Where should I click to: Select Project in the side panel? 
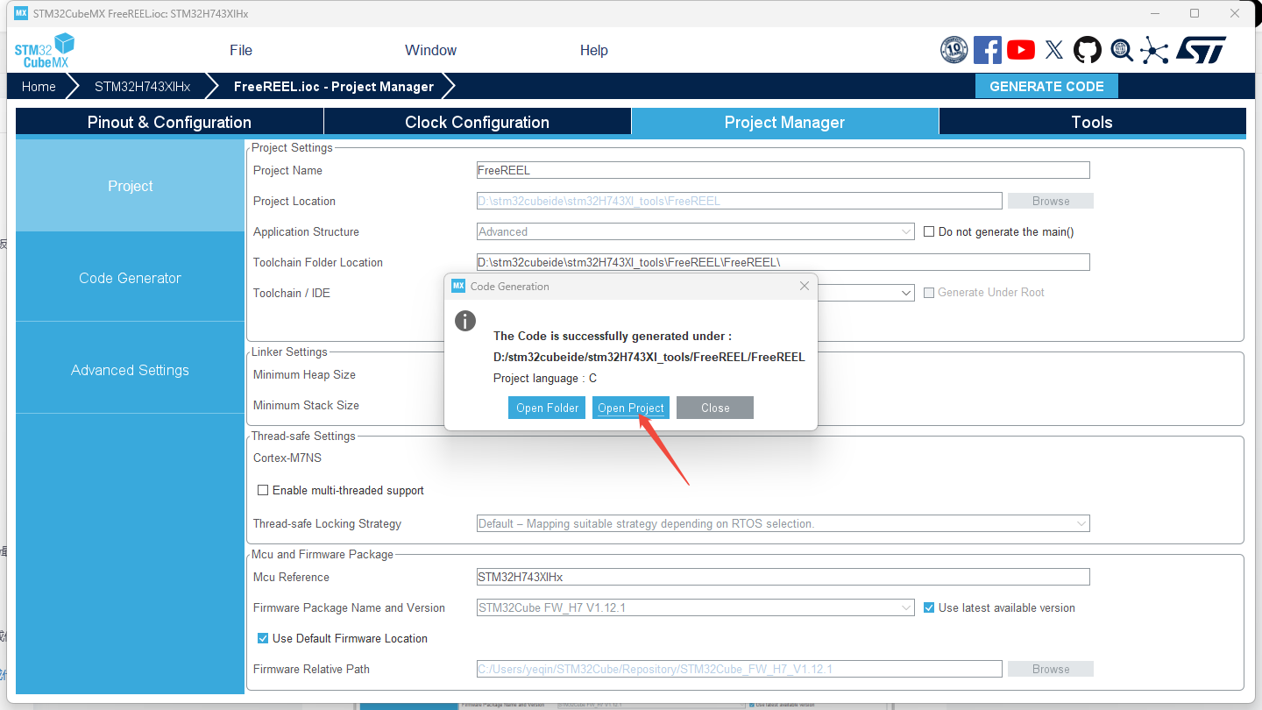130,186
